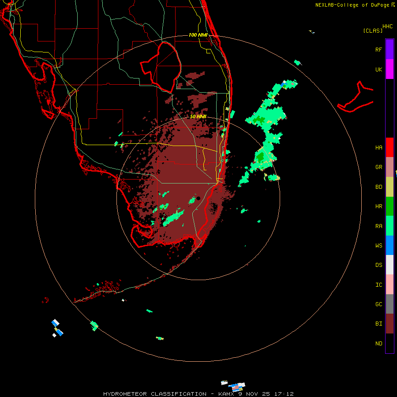This screenshot has width=397, height=397.
Task: Click the HA legend label
Action: 378,148
